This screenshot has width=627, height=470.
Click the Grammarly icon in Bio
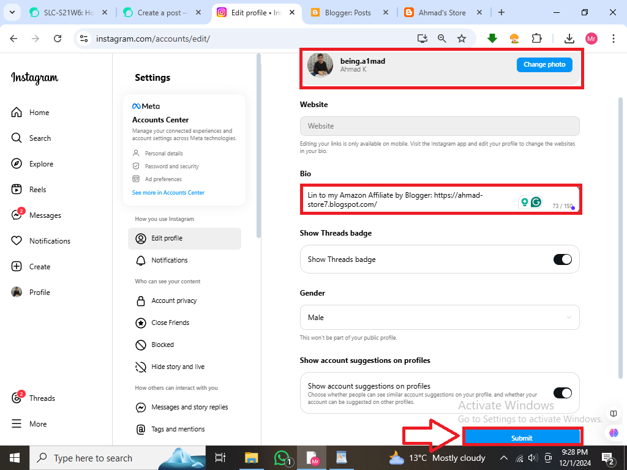pyautogui.click(x=536, y=202)
